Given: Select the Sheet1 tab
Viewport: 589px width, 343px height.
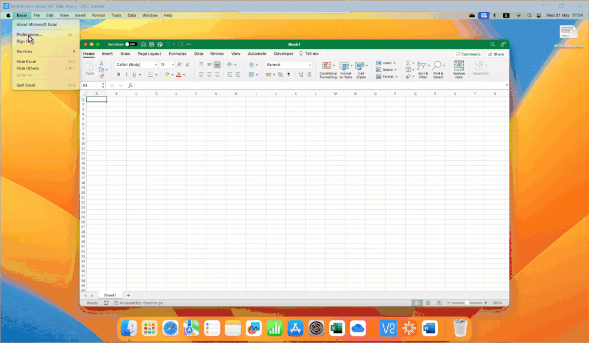Looking at the screenshot, I should click(x=110, y=295).
